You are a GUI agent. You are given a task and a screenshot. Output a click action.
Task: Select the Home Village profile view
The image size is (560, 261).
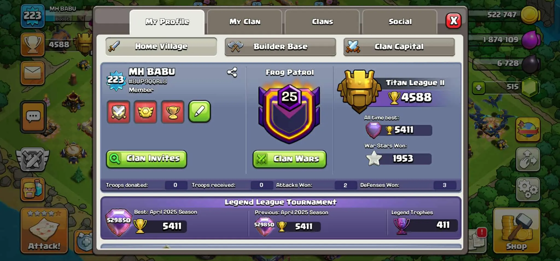(161, 47)
